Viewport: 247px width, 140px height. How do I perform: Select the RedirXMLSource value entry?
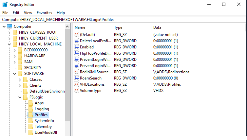pos(95,72)
